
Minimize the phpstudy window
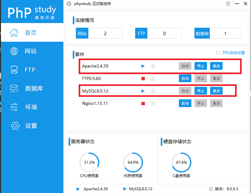point(237,4)
